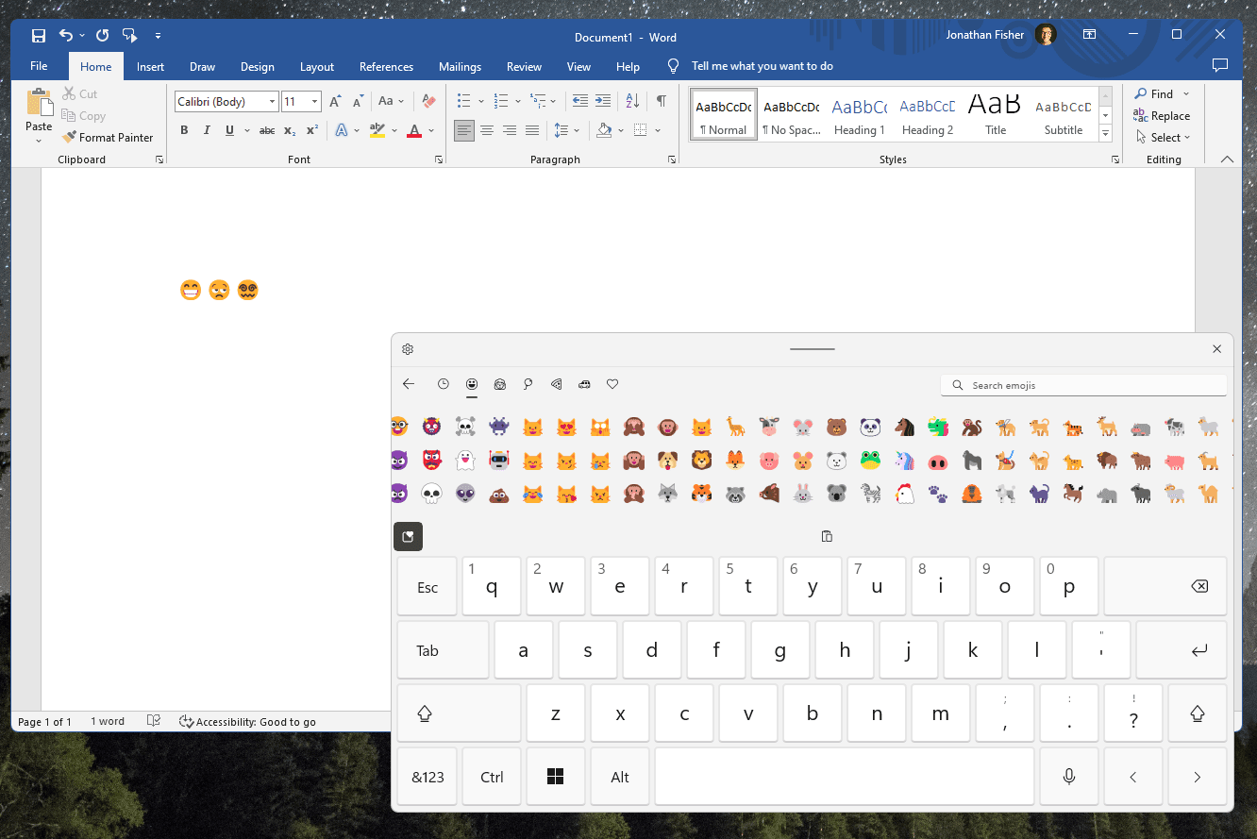The image size is (1257, 839).
Task: Open the font name dropdown
Action: coord(272,101)
